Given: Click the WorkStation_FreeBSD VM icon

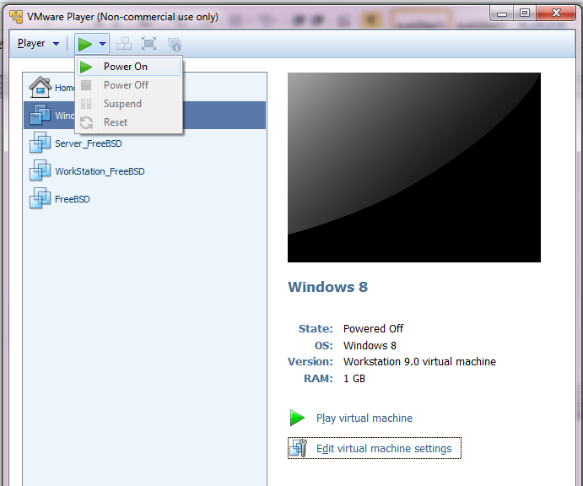Looking at the screenshot, I should pyautogui.click(x=40, y=170).
